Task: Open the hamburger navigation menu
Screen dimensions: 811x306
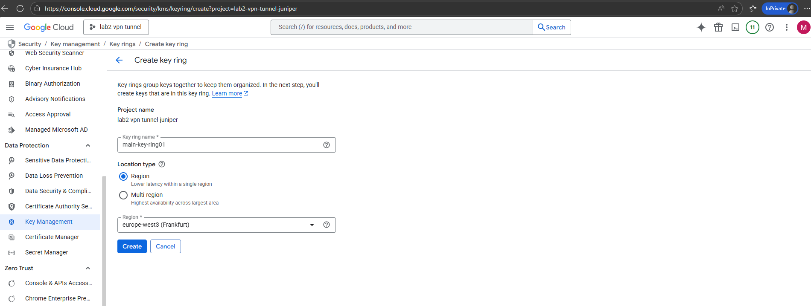Action: [x=10, y=27]
